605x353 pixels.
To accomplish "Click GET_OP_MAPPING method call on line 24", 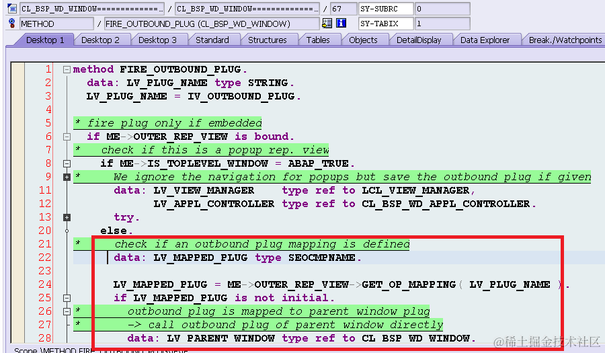I will (409, 284).
